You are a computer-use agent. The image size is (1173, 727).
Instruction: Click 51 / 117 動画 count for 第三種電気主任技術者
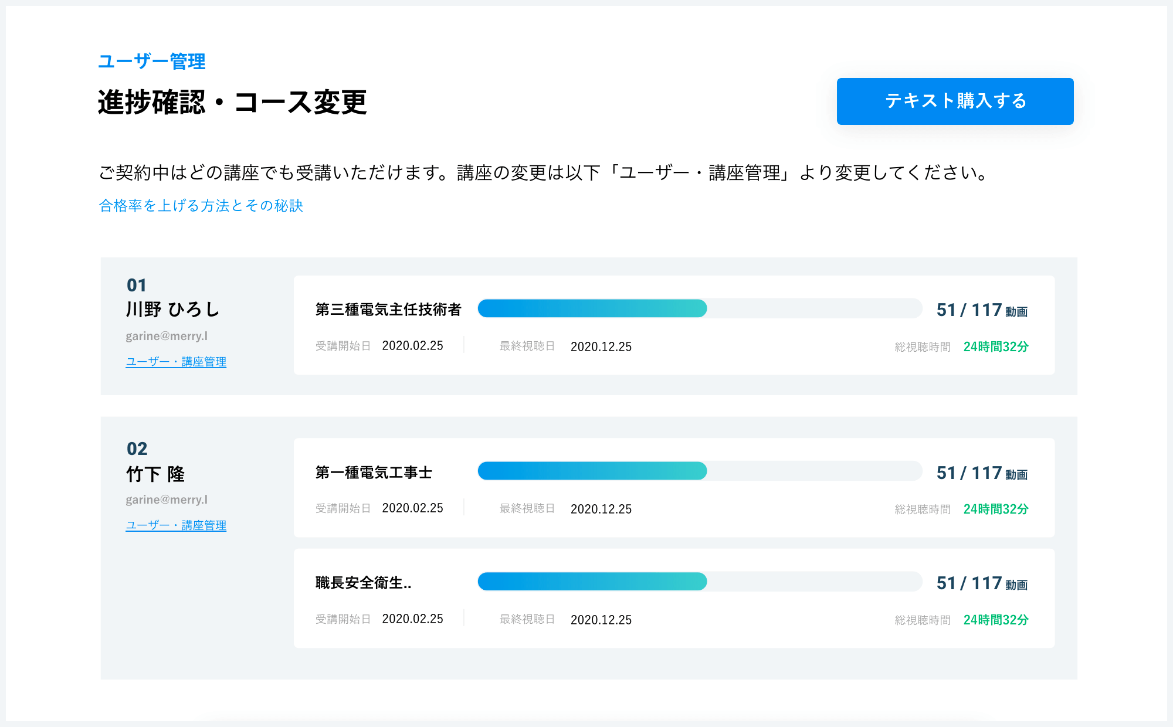(982, 310)
